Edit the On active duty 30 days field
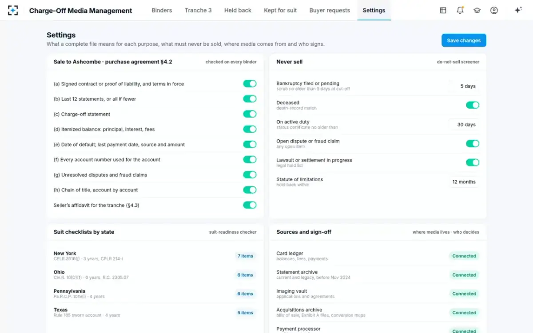 click(x=464, y=125)
